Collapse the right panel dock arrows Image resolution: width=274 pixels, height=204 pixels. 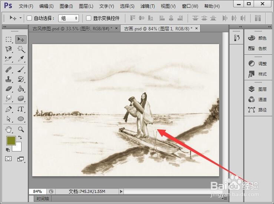[x=269, y=27]
